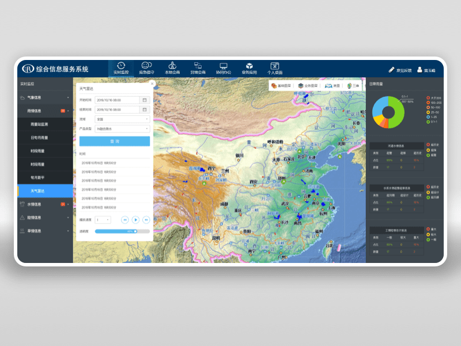461x346 pixels.
Task: Open the calendar icon for 开始时间
Action: point(145,100)
